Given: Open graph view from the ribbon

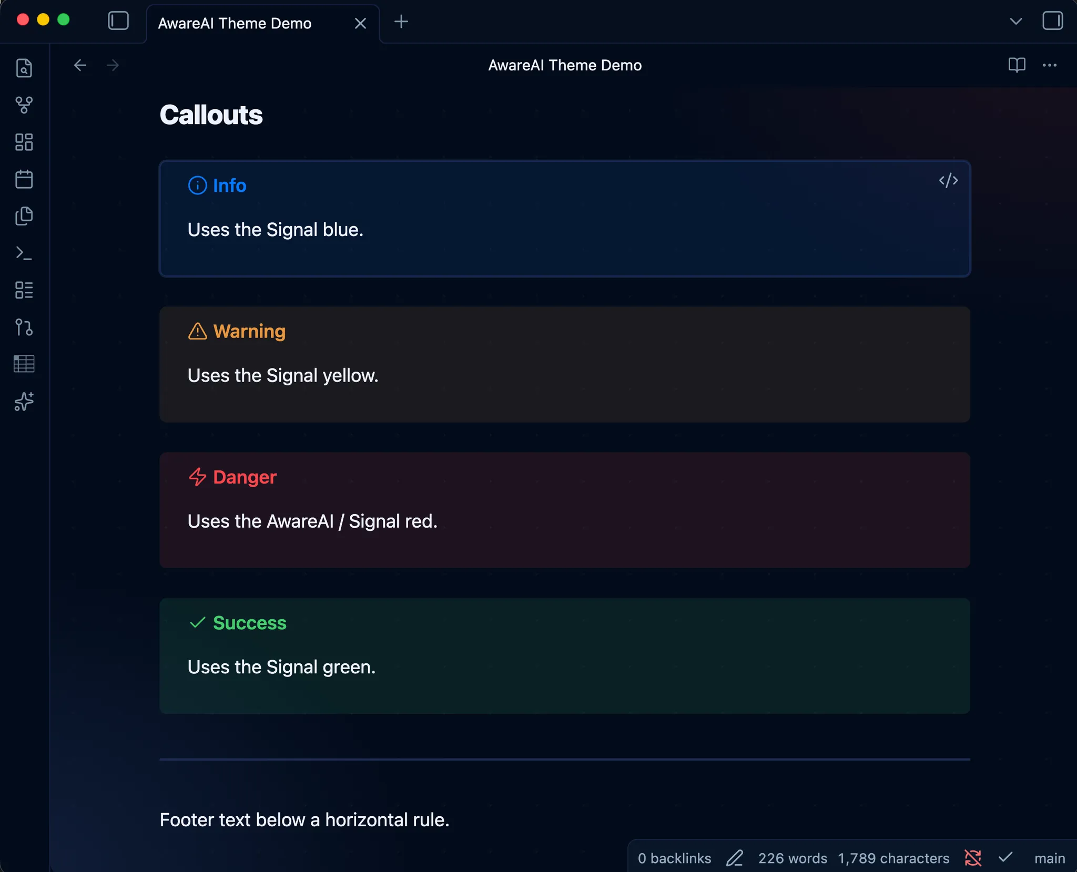Looking at the screenshot, I should tap(24, 105).
